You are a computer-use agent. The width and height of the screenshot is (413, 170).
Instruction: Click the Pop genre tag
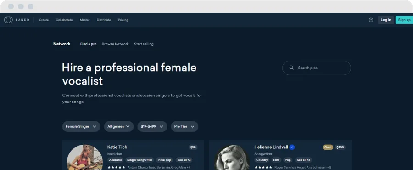pyautogui.click(x=288, y=160)
